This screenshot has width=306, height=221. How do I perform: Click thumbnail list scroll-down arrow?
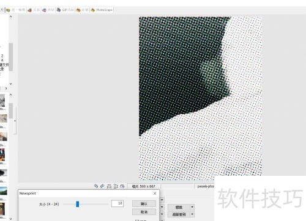point(11,219)
